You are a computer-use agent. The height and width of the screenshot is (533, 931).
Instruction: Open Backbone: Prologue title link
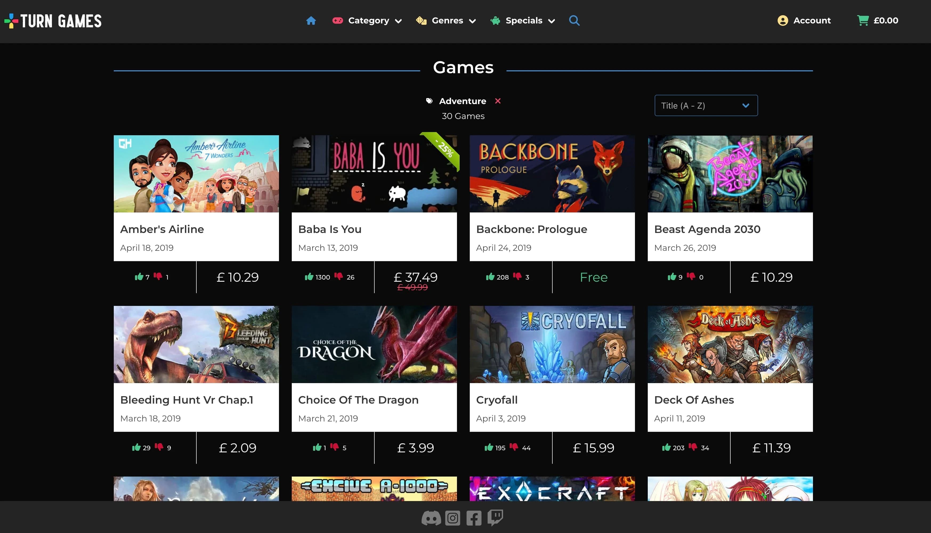tap(531, 229)
